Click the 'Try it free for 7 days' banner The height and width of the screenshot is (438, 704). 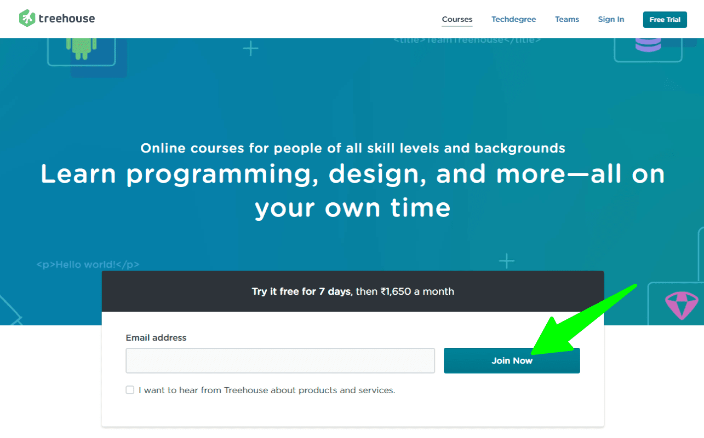352,291
